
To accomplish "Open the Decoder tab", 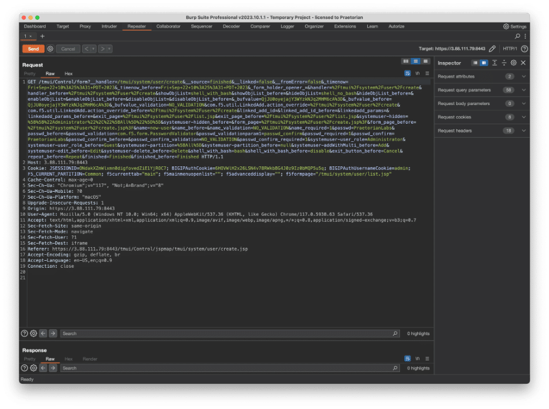I will click(x=232, y=26).
